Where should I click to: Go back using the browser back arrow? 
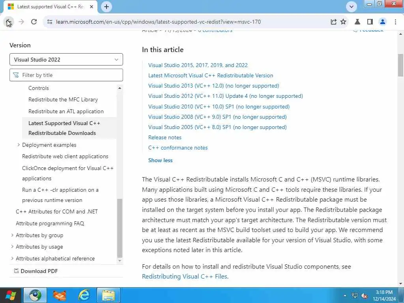point(9,22)
